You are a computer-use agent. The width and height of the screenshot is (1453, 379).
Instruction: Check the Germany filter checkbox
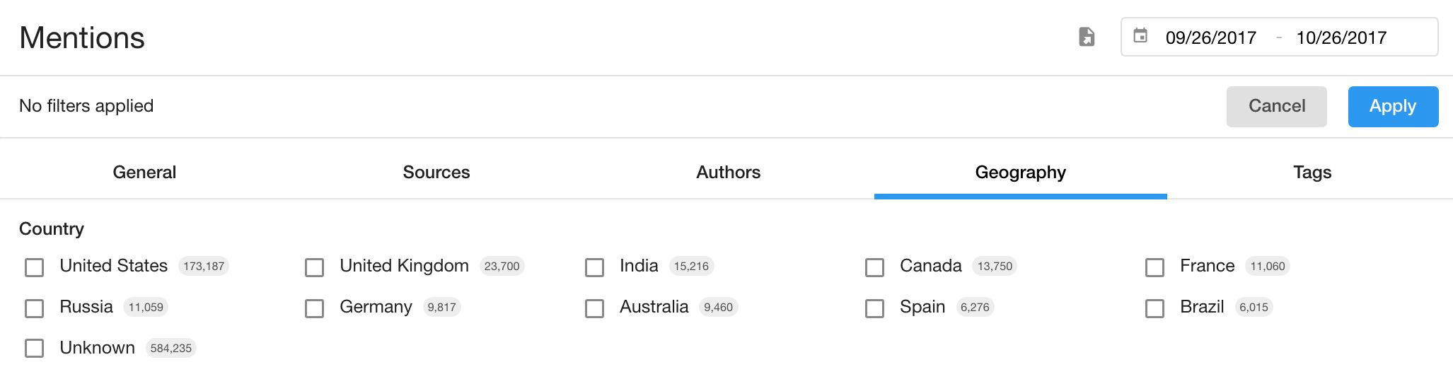[314, 308]
